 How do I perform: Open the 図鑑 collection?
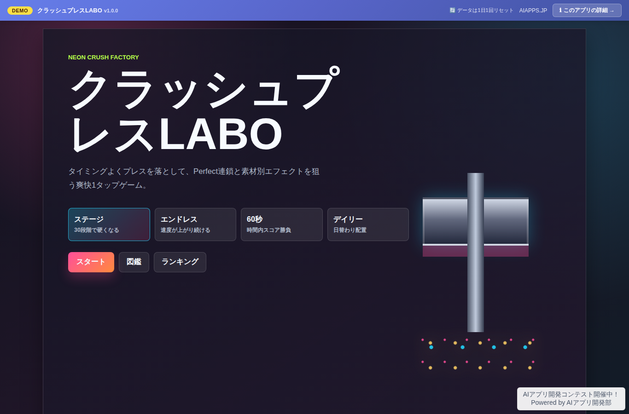pos(134,262)
